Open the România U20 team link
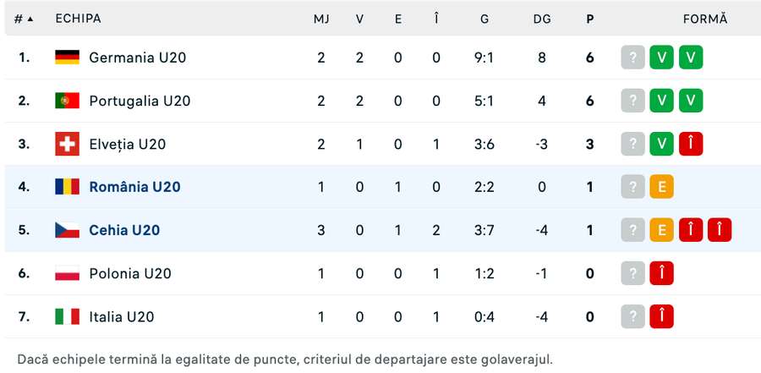The height and width of the screenshot is (373, 761). (134, 187)
